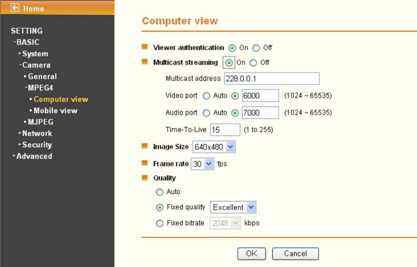Choose Fixed bitrate option

pos(159,223)
